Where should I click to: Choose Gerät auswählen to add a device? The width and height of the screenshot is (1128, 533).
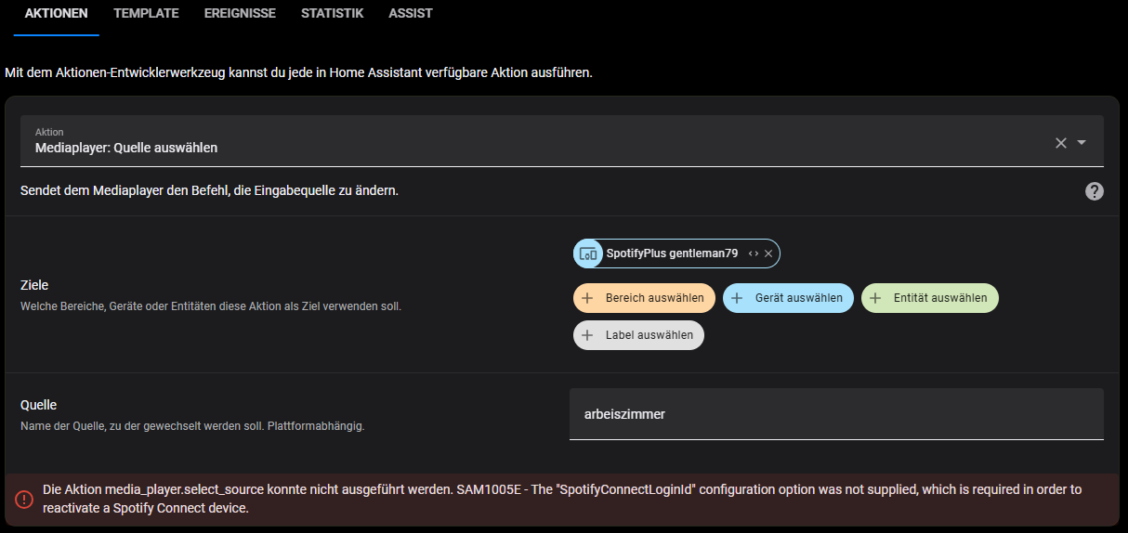tap(788, 298)
